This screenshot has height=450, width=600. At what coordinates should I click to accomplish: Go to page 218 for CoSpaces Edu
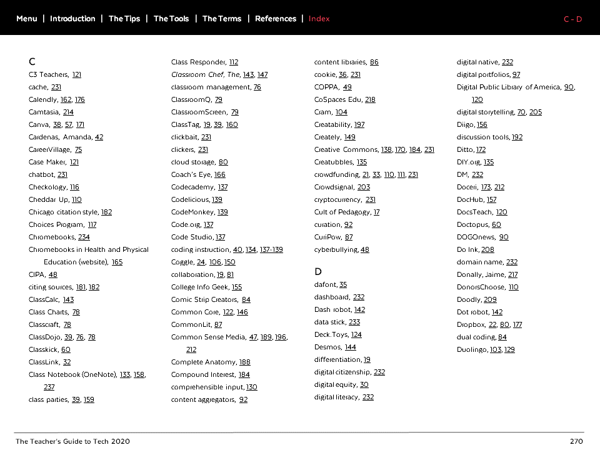click(x=370, y=99)
